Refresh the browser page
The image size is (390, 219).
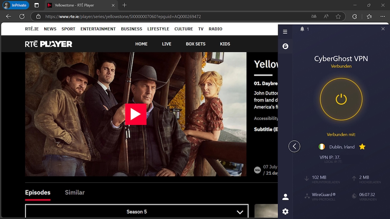pyautogui.click(x=22, y=17)
